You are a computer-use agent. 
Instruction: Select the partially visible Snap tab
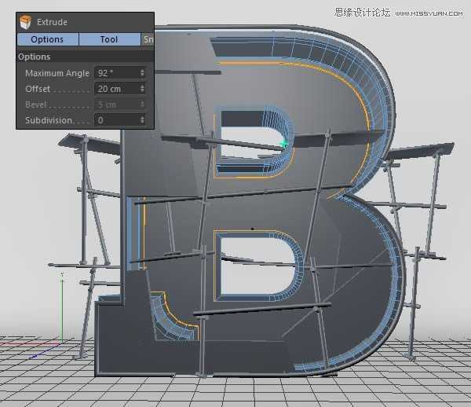click(148, 39)
